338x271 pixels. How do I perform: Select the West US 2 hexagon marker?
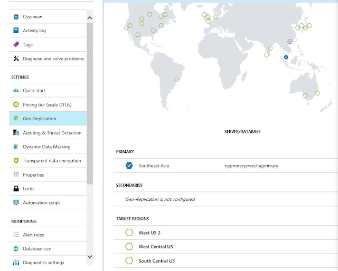129,233
